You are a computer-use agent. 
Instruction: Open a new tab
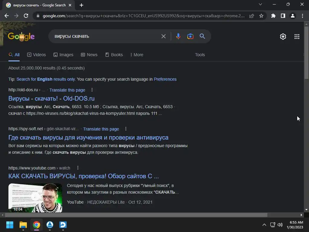click(x=81, y=5)
